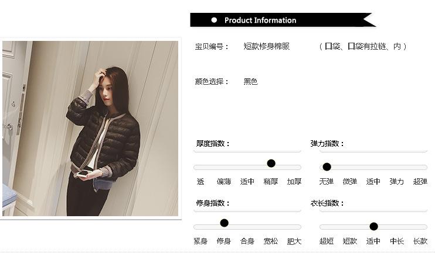The width and height of the screenshot is (435, 253).
Task: Click the black thickness slider knob
Action: (271, 163)
